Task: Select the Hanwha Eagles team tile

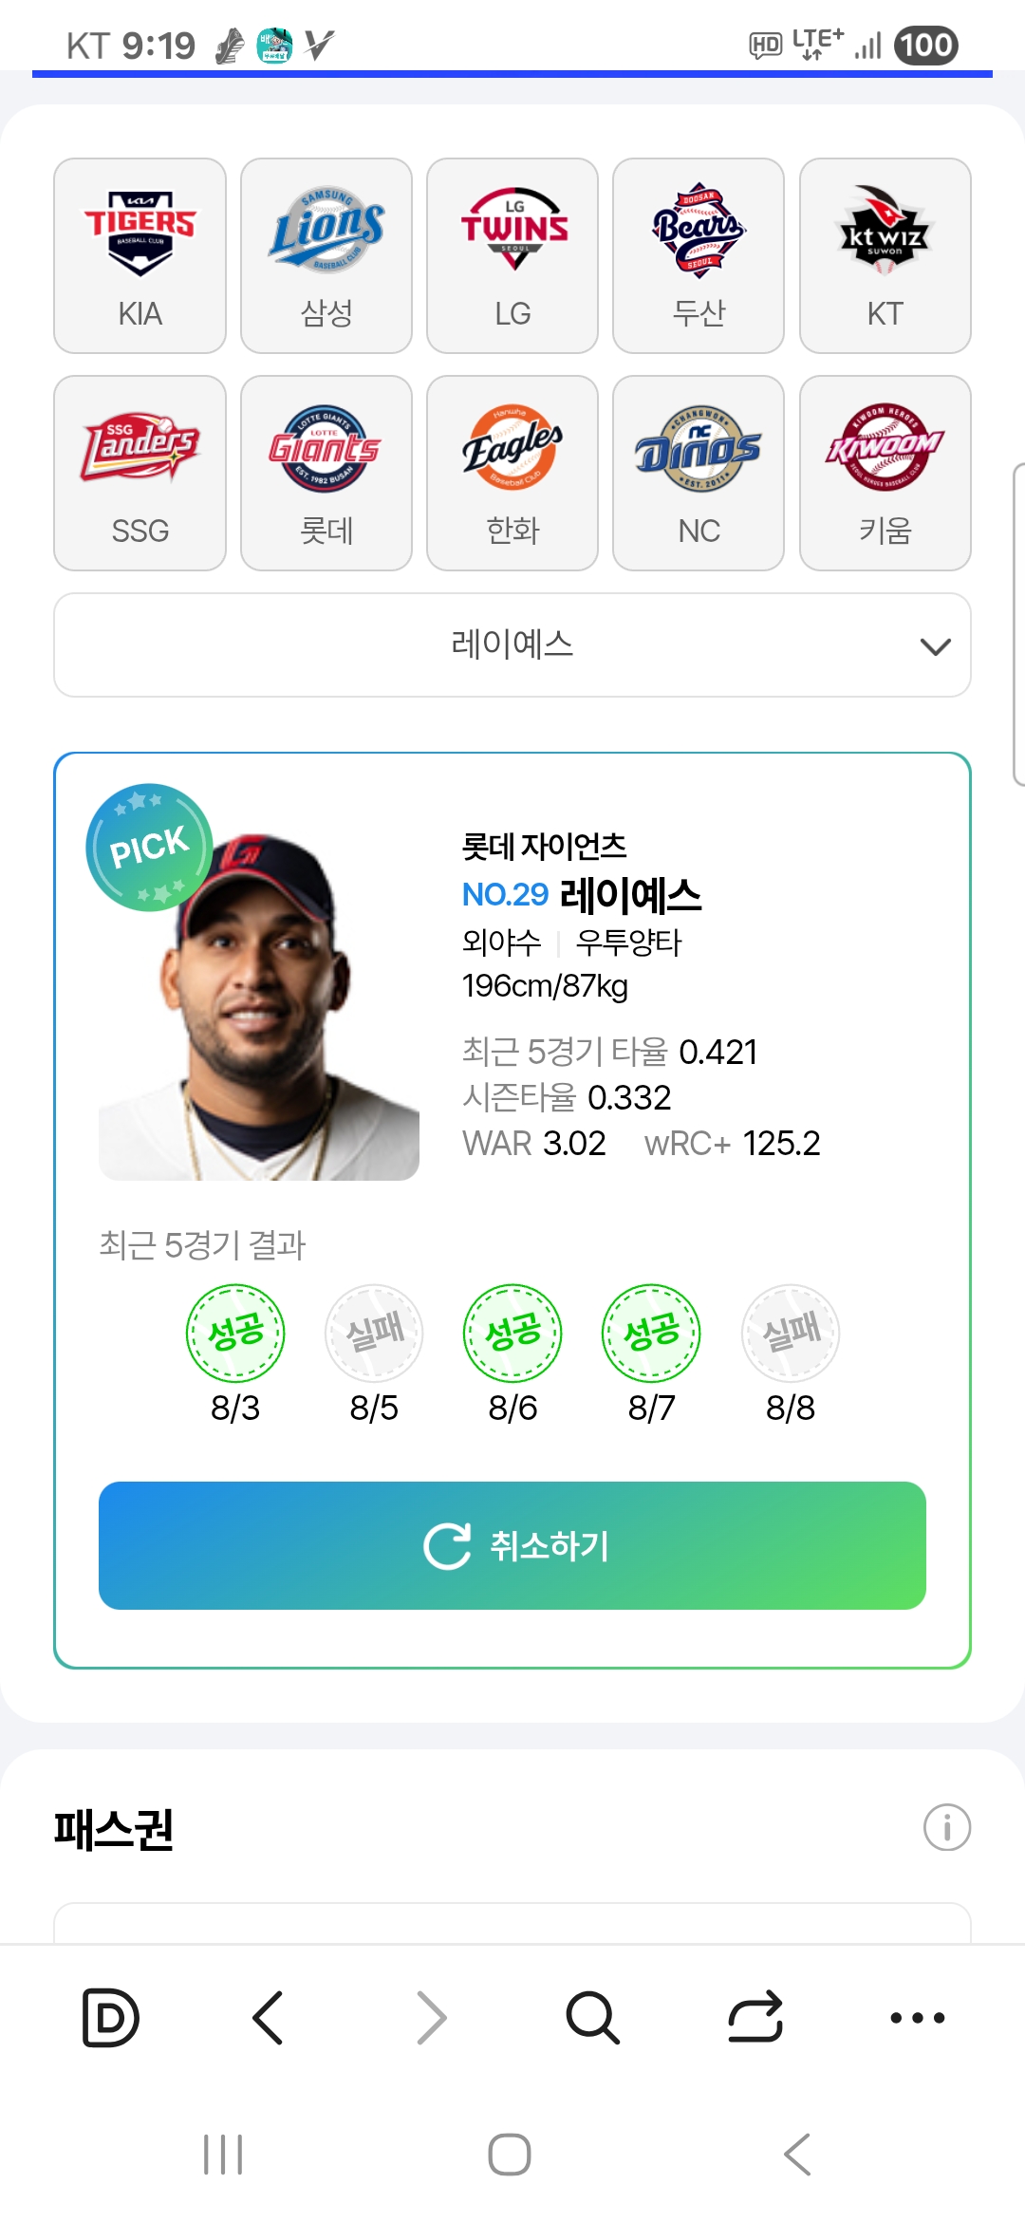Action: pyautogui.click(x=512, y=473)
